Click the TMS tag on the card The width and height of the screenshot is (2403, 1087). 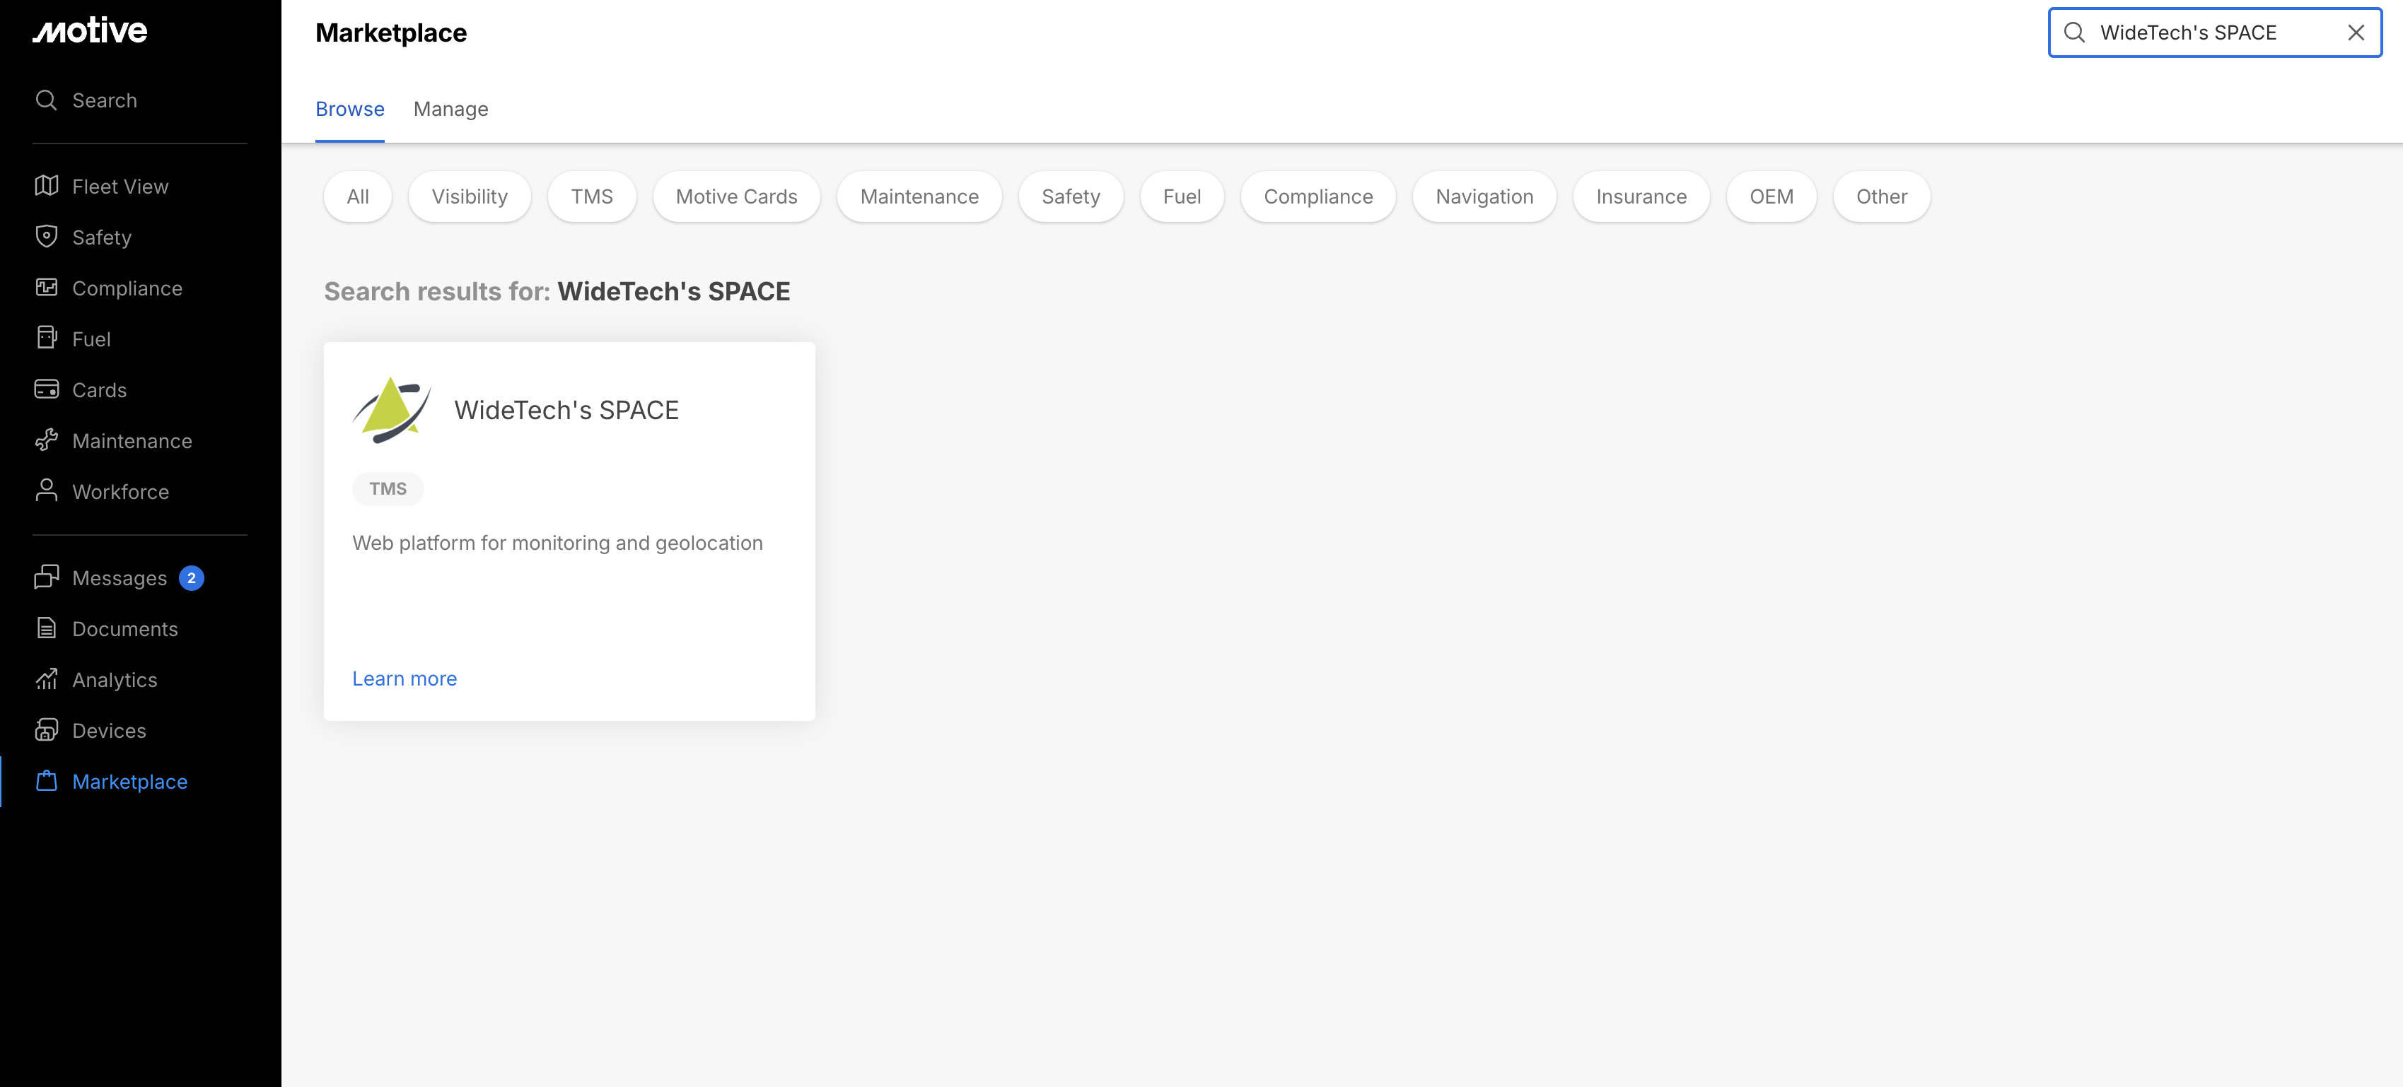(388, 488)
